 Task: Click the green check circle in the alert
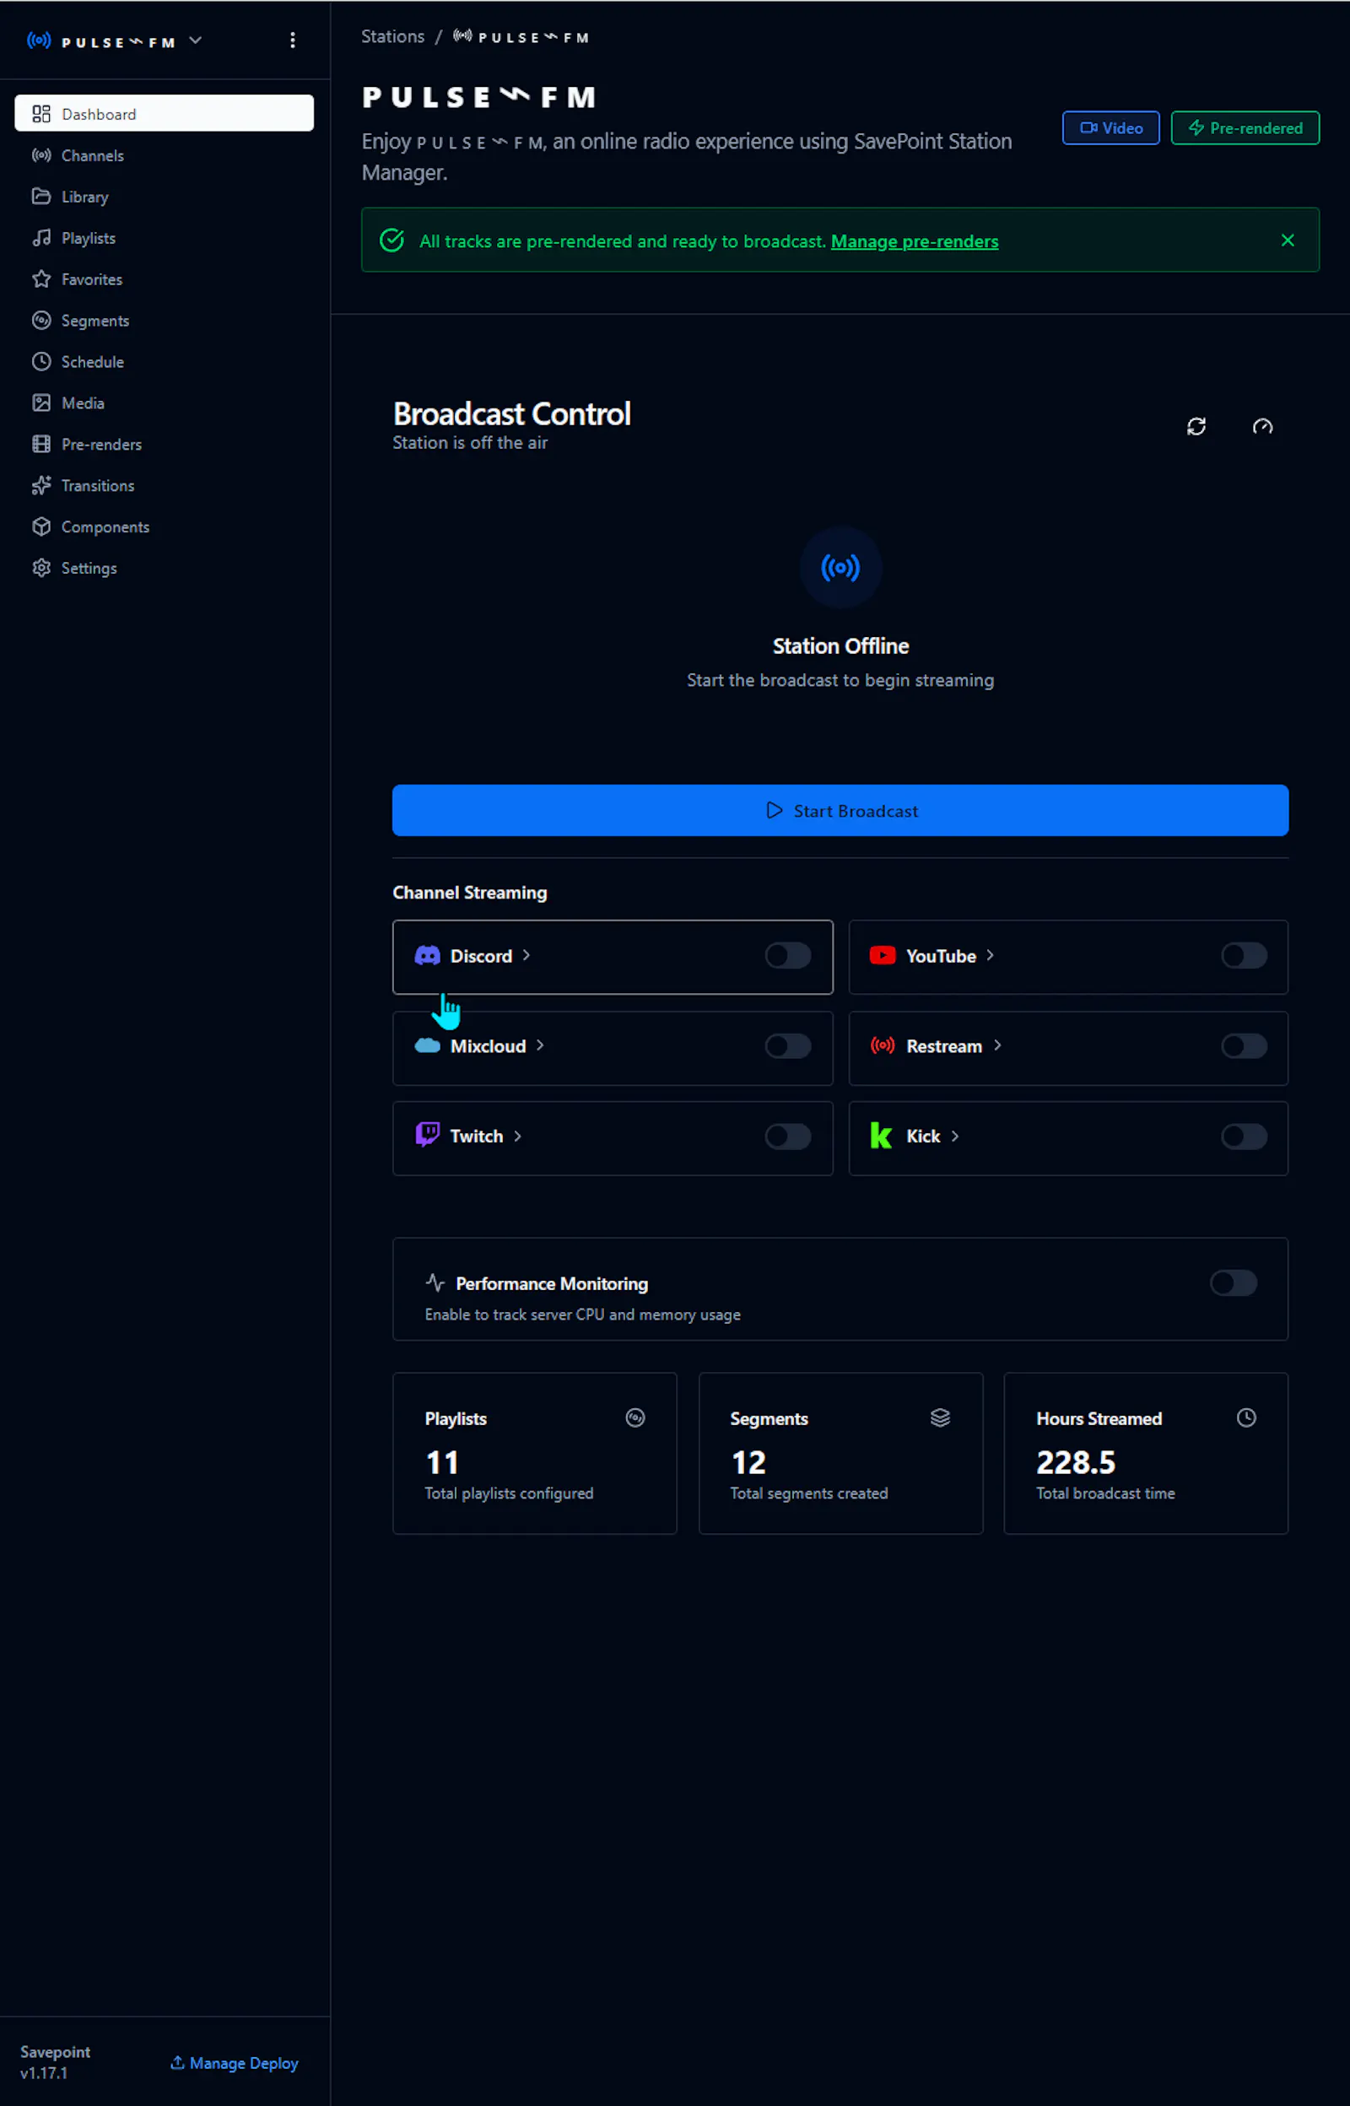tap(391, 240)
